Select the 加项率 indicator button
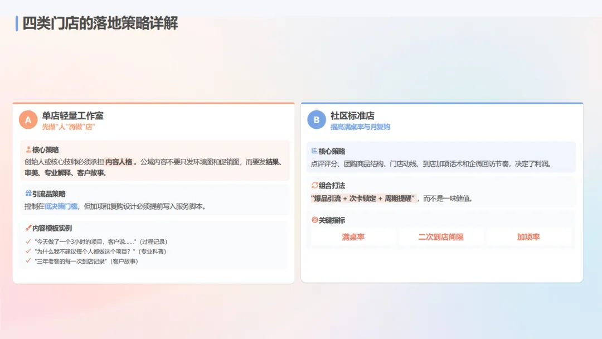The image size is (602, 339). coord(529,236)
